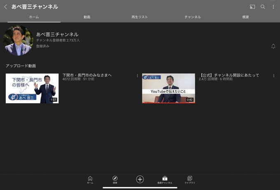Play the 下関市・長門市の皆様へ thumbnail
The height and width of the screenshot is (190, 280).
click(x=32, y=88)
